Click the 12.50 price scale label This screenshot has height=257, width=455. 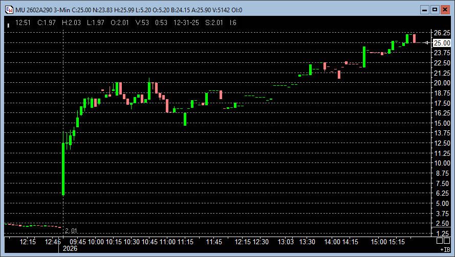pos(442,143)
